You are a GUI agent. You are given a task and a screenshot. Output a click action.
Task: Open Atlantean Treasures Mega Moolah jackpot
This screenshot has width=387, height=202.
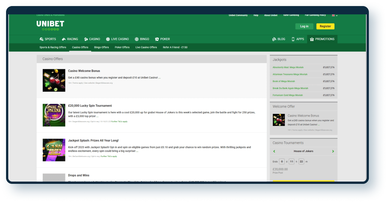pos(290,74)
